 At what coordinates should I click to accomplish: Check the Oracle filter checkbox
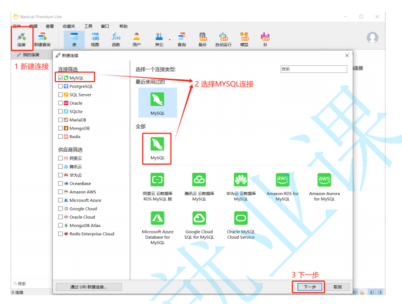[61, 103]
